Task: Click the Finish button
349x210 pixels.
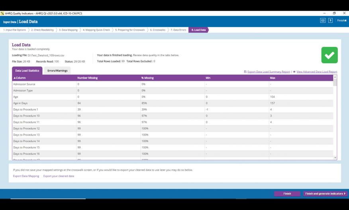Action: (287, 194)
